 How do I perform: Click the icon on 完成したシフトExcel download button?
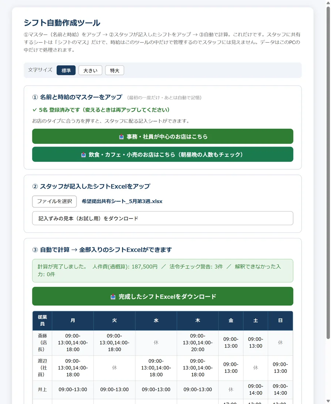(x=113, y=297)
